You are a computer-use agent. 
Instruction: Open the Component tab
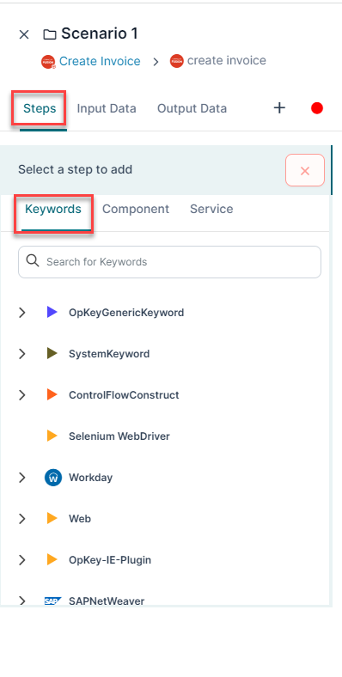pyautogui.click(x=136, y=209)
